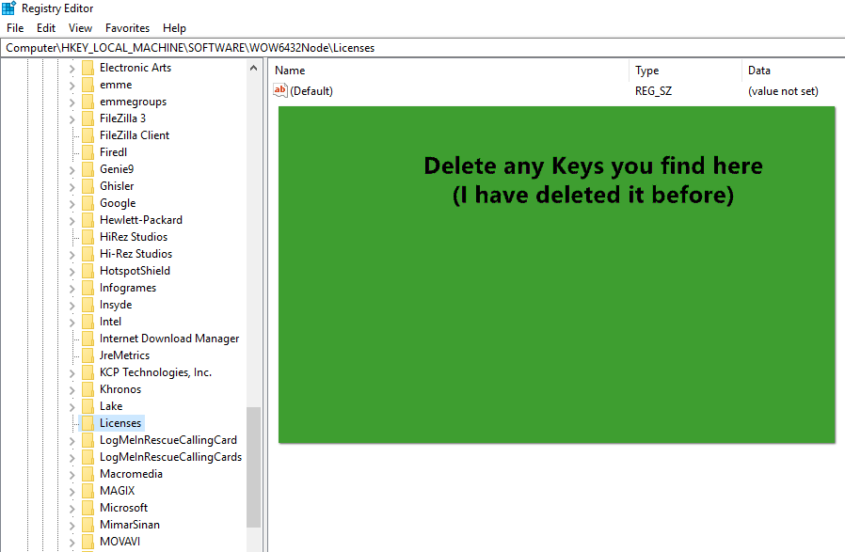Open the Edit menu

pos(46,28)
